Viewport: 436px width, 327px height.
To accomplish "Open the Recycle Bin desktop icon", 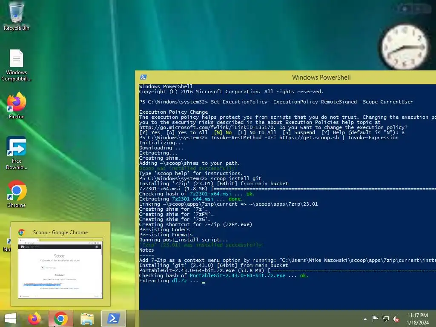I will [16, 16].
